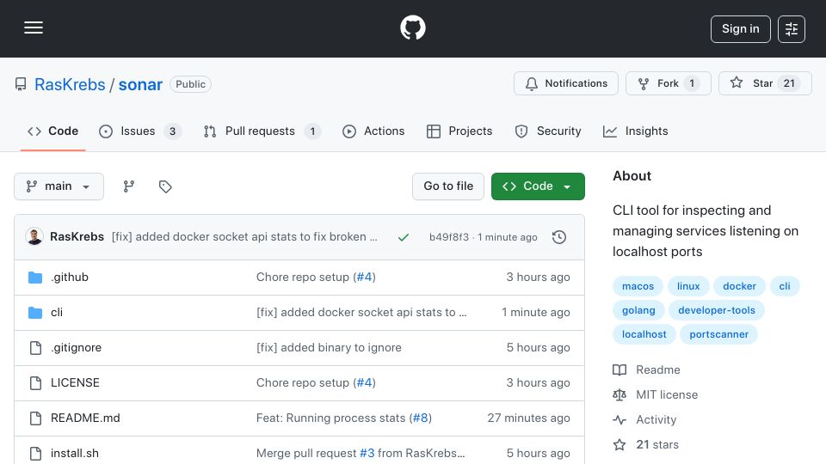Open the Pull requests tab
826x464 pixels.
(x=262, y=131)
